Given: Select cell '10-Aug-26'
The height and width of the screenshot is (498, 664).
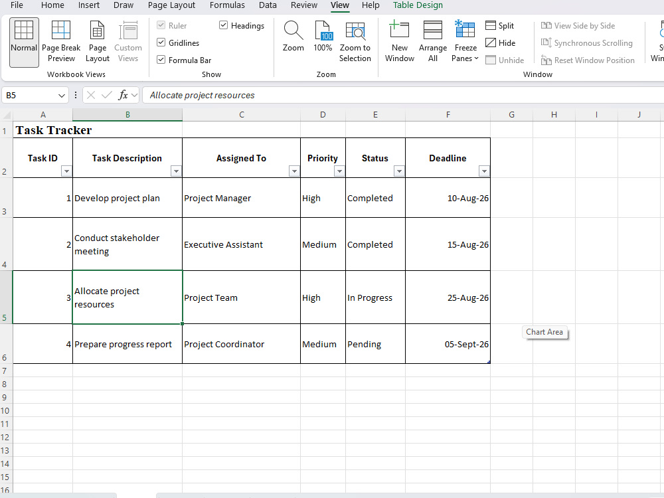Looking at the screenshot, I should [x=448, y=198].
